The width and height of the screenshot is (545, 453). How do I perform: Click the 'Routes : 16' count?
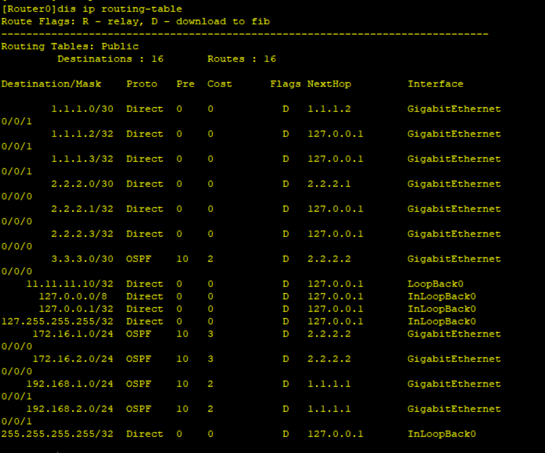(241, 59)
